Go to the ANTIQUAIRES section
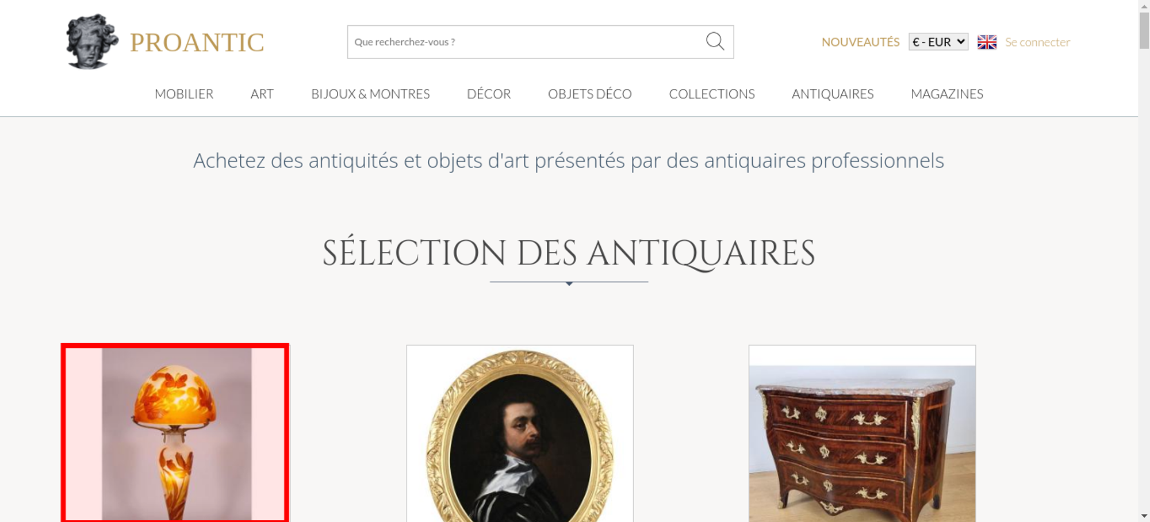1150x522 pixels. point(833,94)
